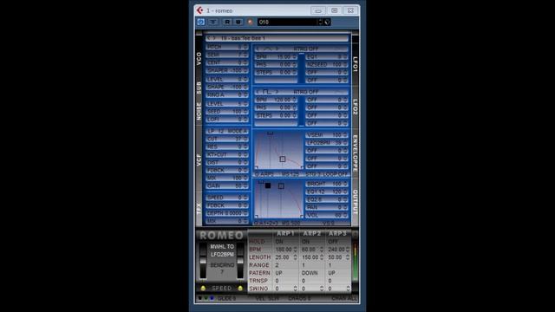The image size is (555, 312).
Task: Click the LFO1 BPM stepper
Action: pos(294,56)
